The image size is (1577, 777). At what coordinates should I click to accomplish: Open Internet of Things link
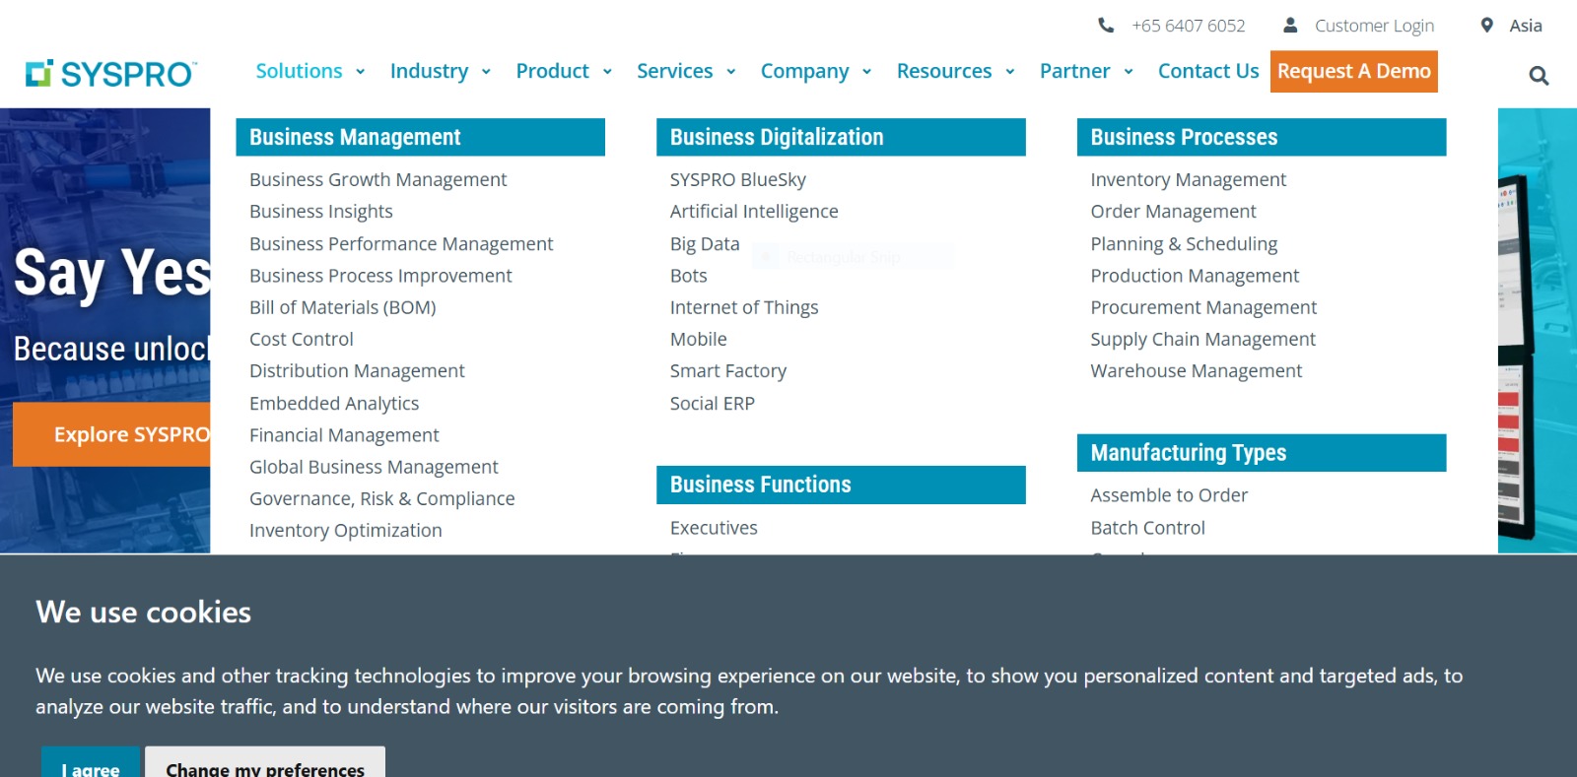point(744,307)
